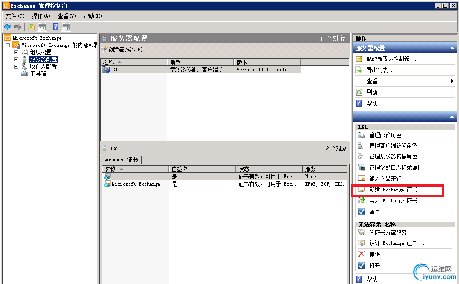The image size is (459, 284).
Task: Click the 删除 action
Action: 374,255
